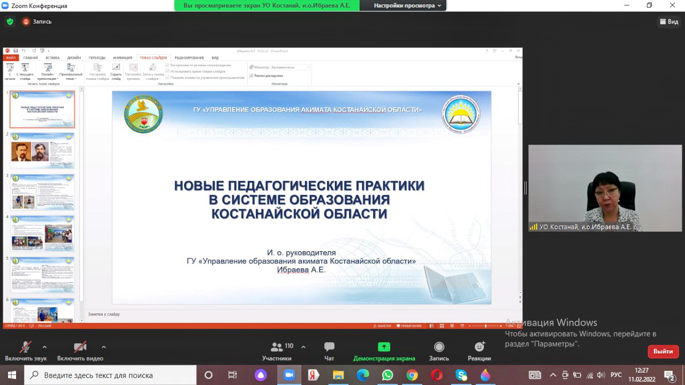Viewport: 685px width, 385px height.
Task: Open Google Chrome from the taskbar
Action: 412,375
